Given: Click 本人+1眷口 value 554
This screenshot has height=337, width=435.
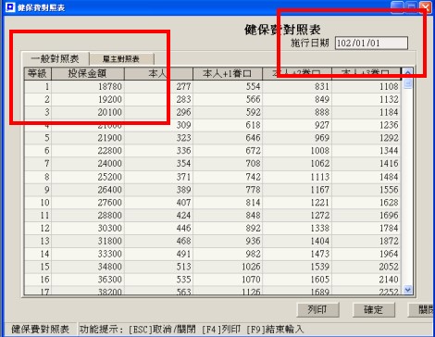Looking at the screenshot, I should click(x=228, y=86).
